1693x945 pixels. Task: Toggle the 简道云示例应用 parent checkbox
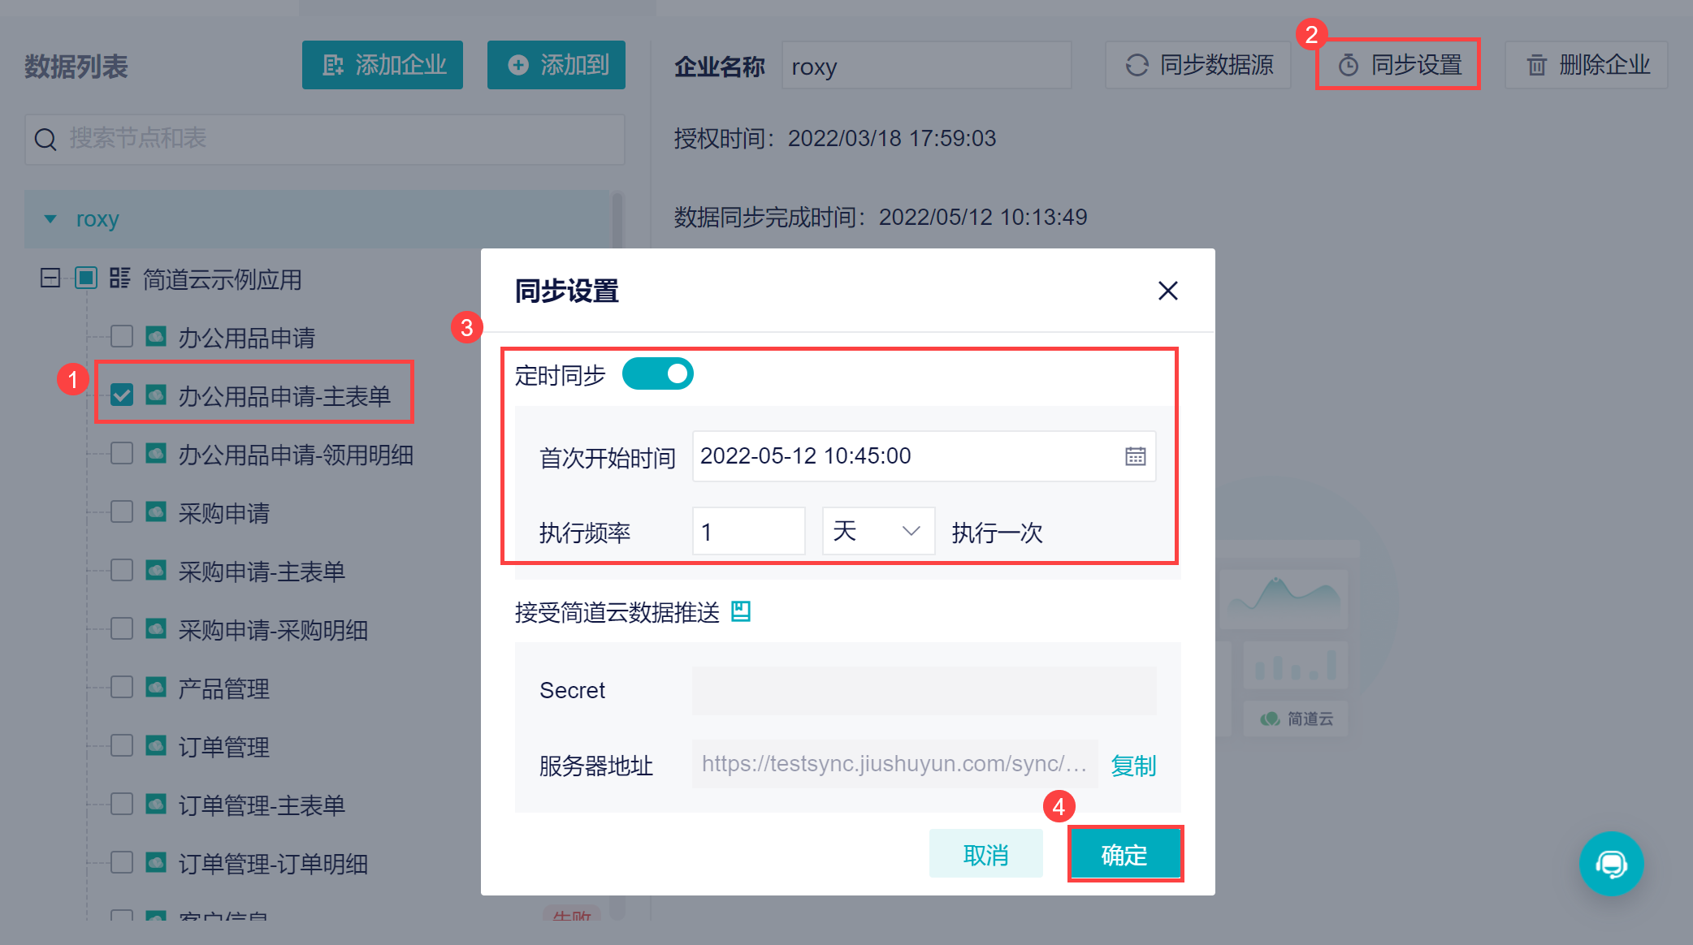(86, 278)
